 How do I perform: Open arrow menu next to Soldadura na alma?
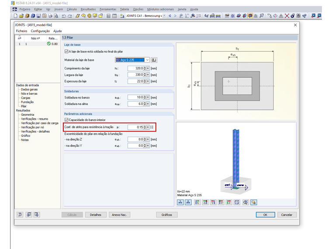coord(148,104)
